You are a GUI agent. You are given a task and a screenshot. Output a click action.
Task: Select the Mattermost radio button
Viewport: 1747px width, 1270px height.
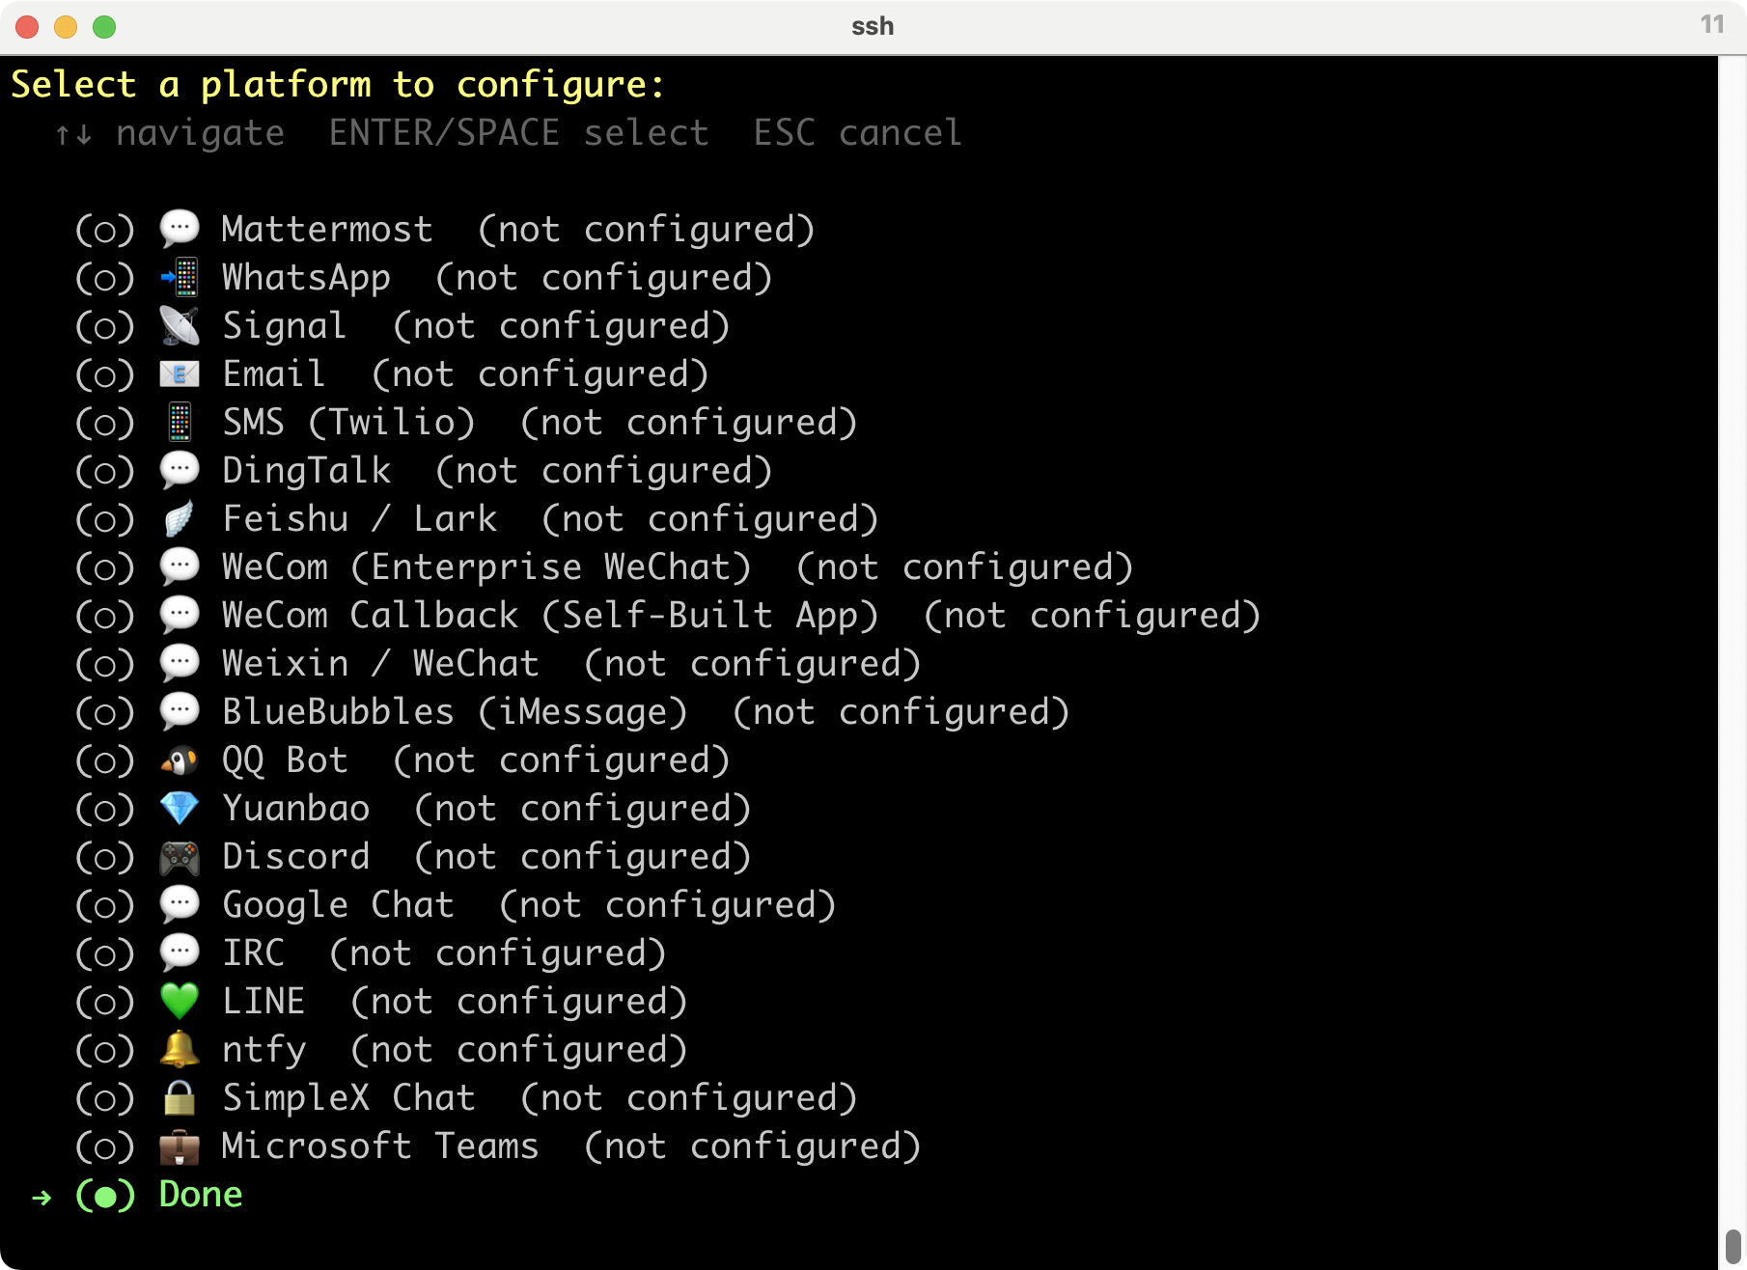click(105, 230)
